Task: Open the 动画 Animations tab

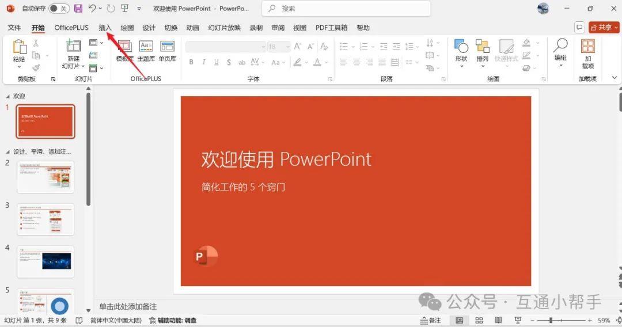Action: click(193, 28)
